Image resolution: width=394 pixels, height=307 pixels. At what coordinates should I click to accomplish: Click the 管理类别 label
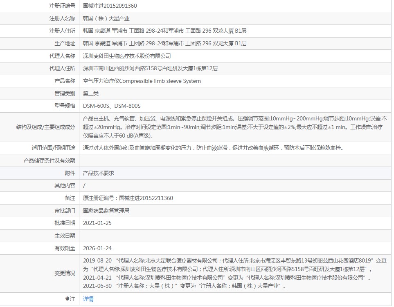click(x=65, y=93)
